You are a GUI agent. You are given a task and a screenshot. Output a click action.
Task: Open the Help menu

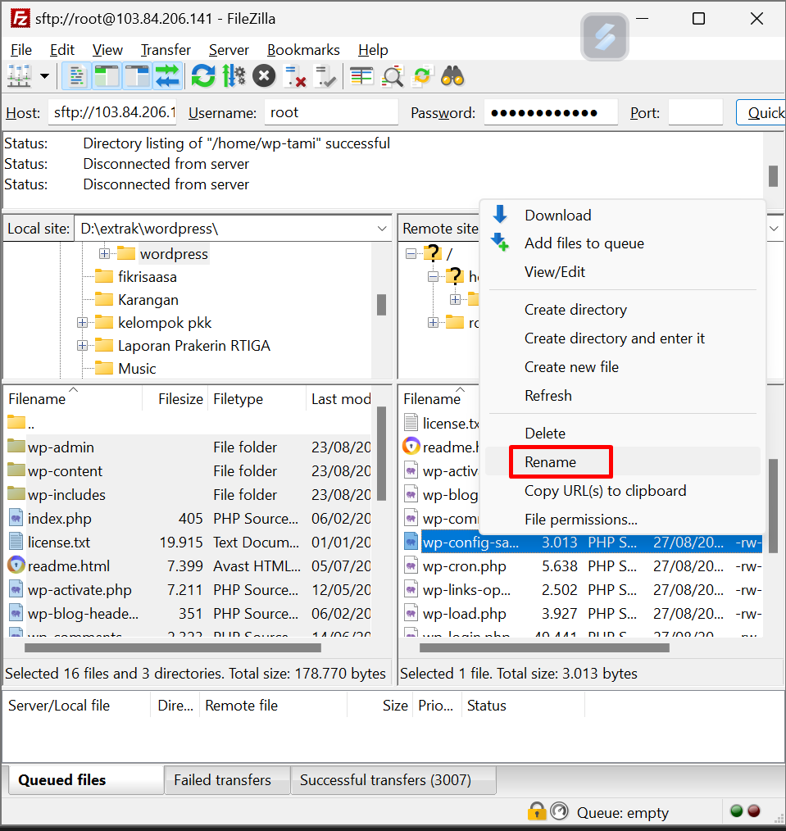click(373, 50)
